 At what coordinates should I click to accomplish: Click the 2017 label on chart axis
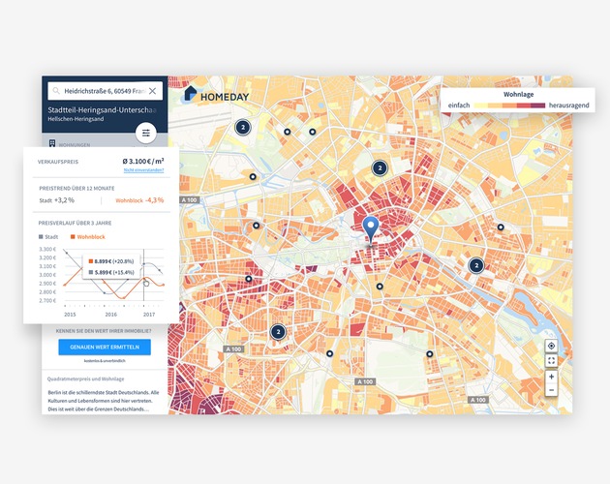tap(149, 315)
